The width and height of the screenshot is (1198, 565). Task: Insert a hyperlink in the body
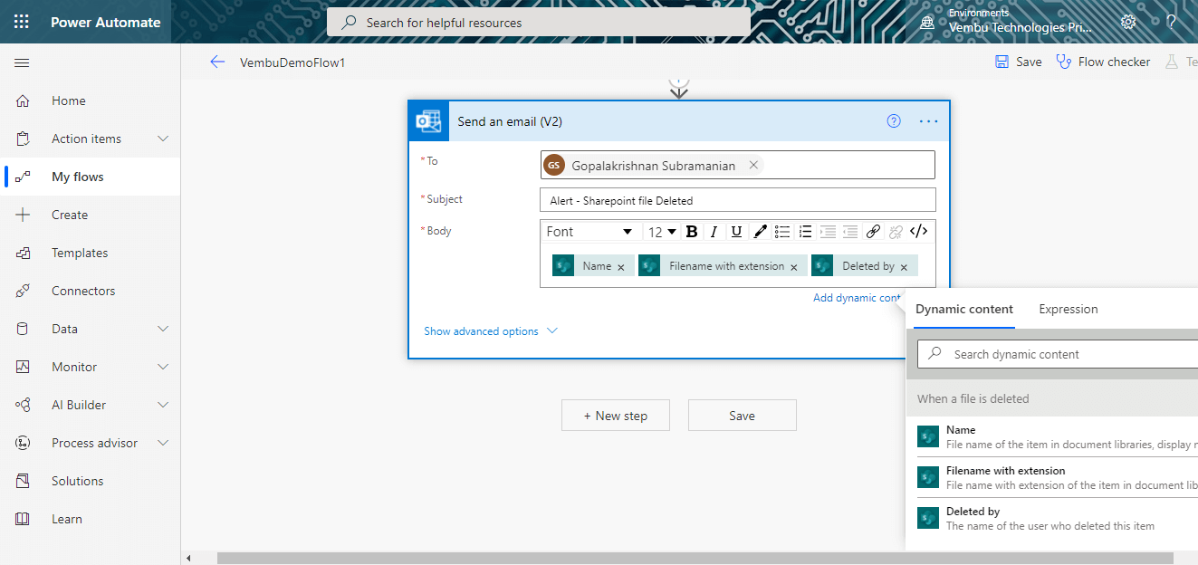(873, 232)
